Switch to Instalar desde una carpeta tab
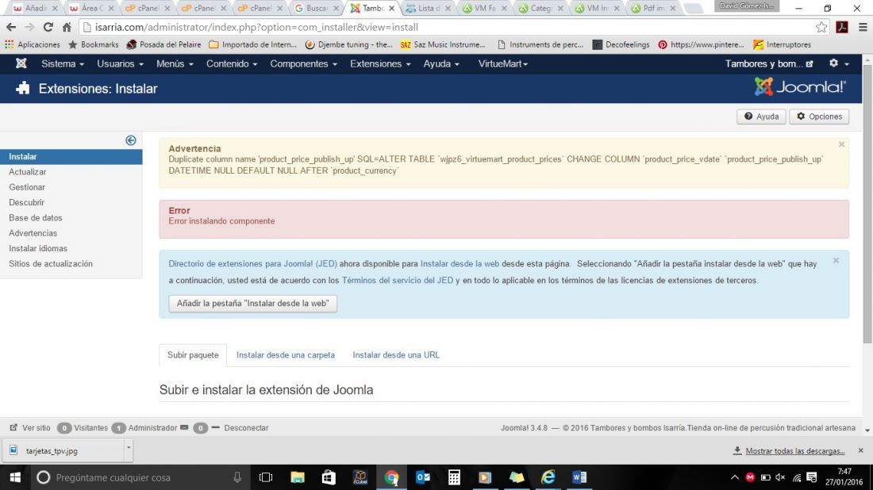Screen dimensions: 873x490 tap(286, 355)
